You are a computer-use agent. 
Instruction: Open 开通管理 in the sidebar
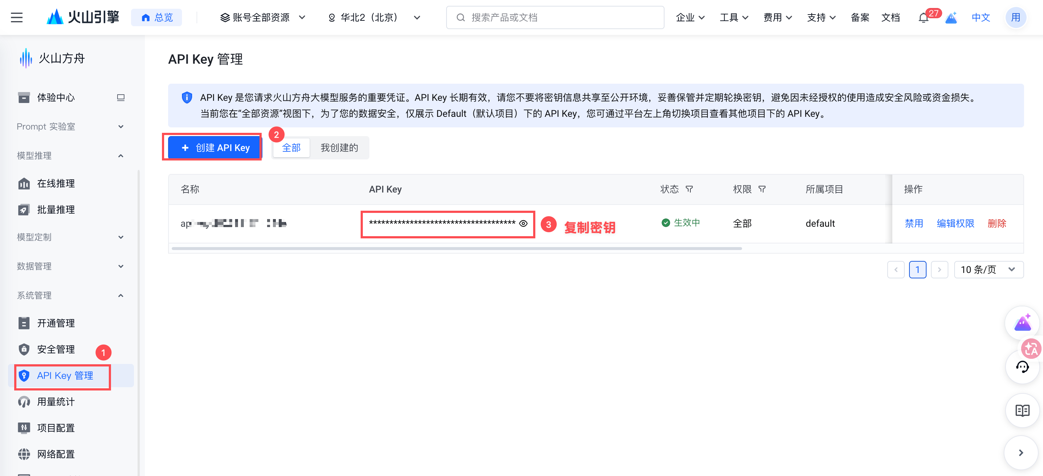point(56,323)
